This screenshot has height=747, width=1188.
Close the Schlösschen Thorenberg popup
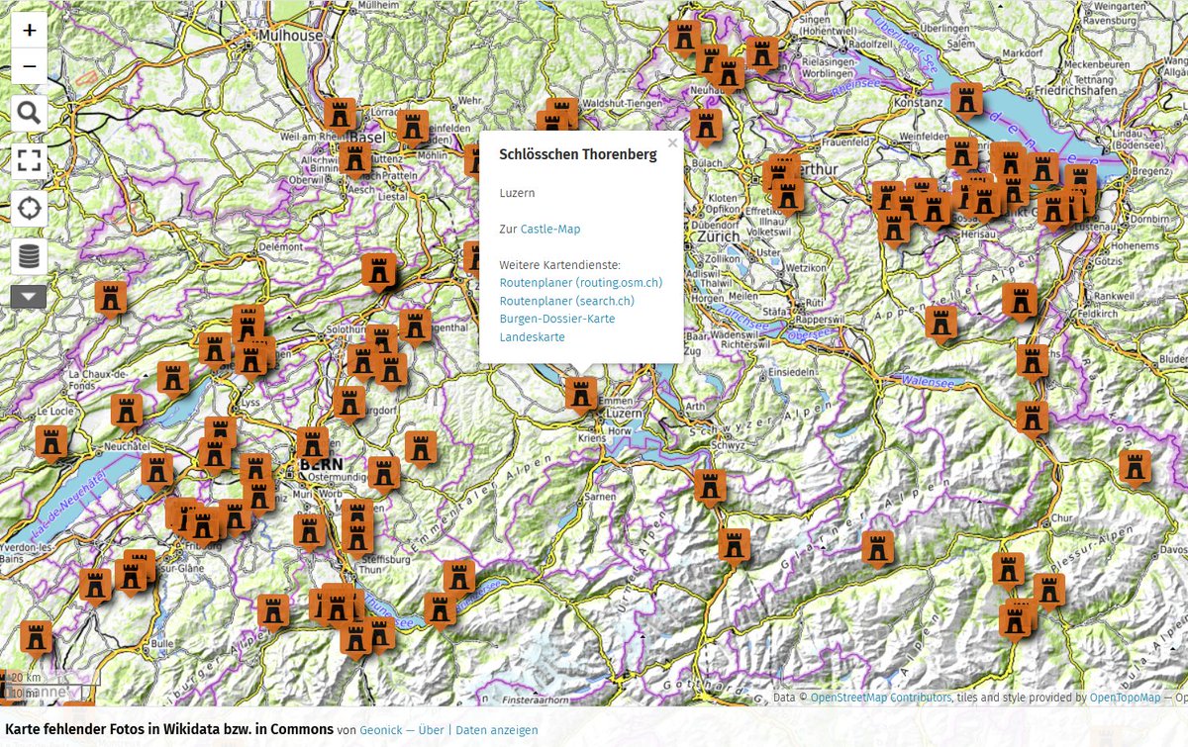pos(673,143)
